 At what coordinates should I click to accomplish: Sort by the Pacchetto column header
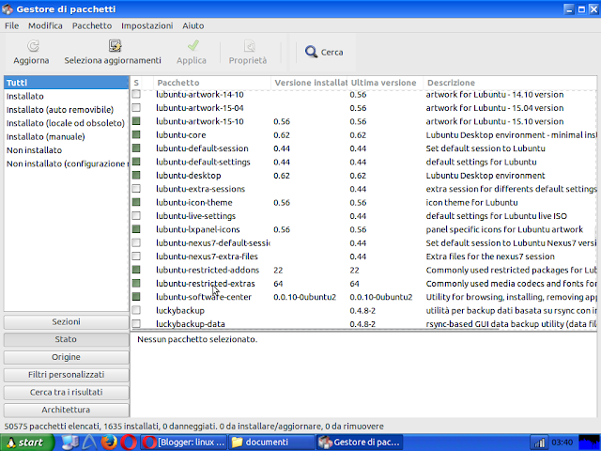pos(212,83)
